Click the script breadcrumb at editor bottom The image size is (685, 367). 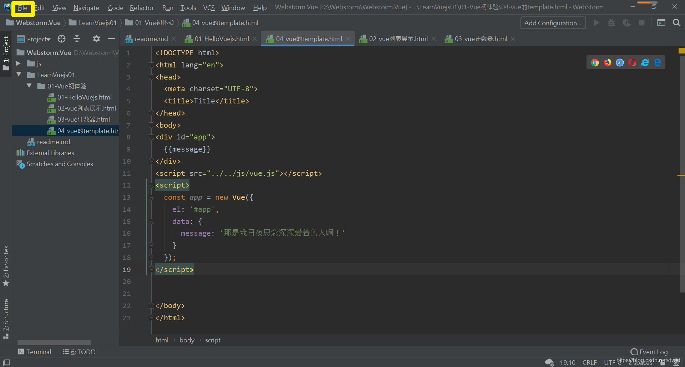coord(213,340)
